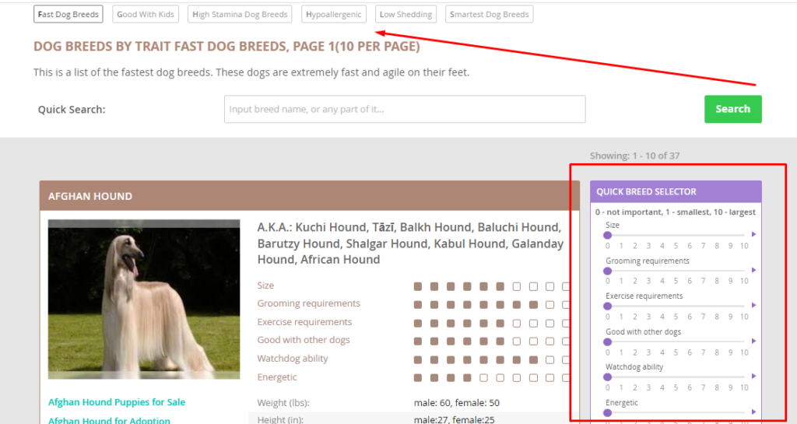The height and width of the screenshot is (424, 797).
Task: Click the Good with other dogs slider handle
Action: pos(607,342)
